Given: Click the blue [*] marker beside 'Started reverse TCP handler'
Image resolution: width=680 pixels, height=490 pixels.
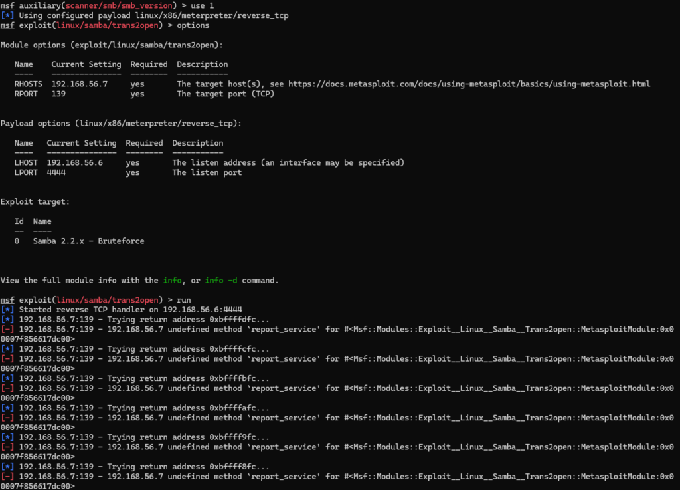Looking at the screenshot, I should point(7,310).
